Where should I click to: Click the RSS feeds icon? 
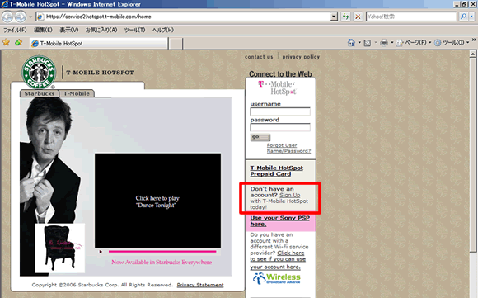point(368,43)
